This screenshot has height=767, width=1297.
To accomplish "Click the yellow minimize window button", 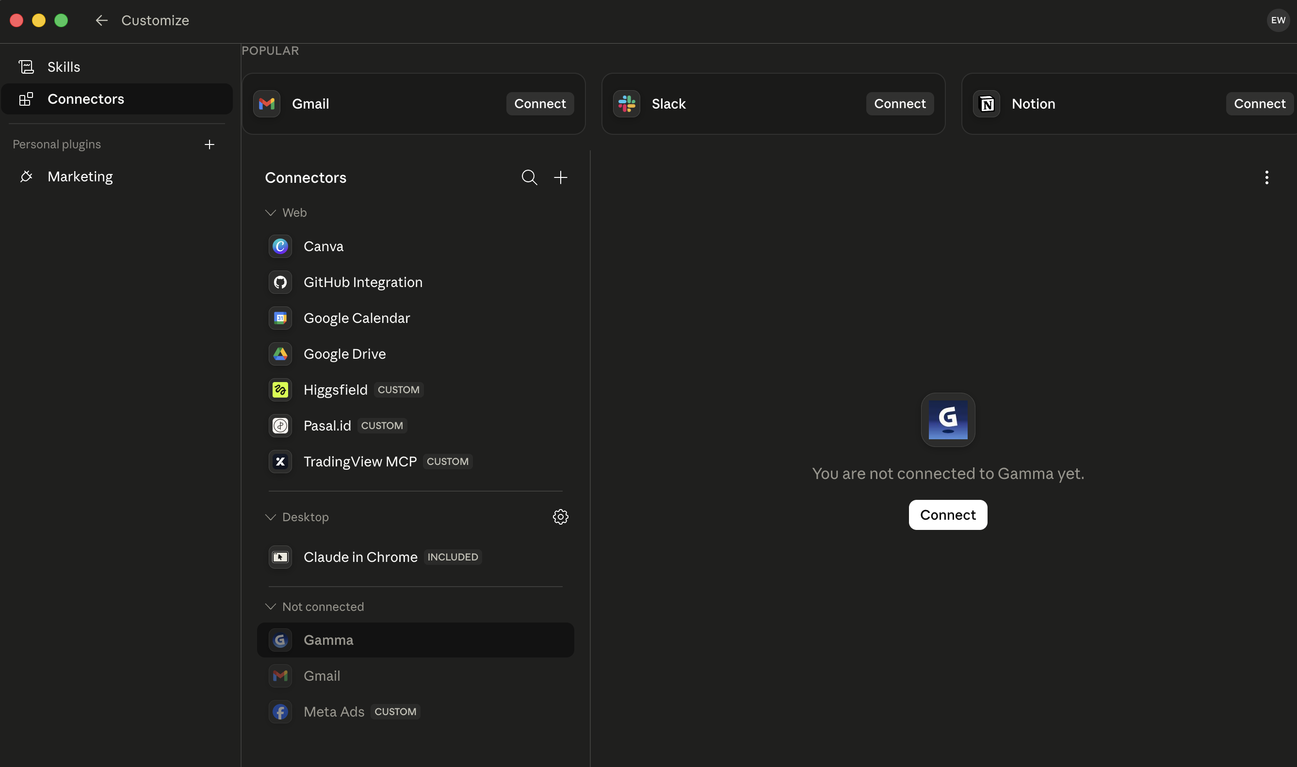I will (39, 21).
